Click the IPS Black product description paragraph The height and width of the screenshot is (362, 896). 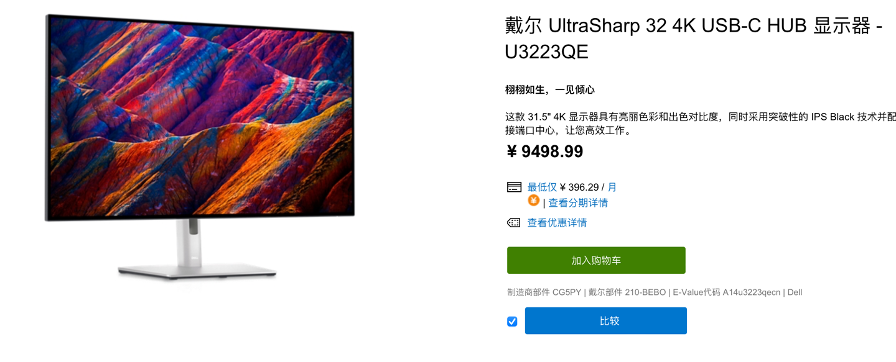coord(701,124)
